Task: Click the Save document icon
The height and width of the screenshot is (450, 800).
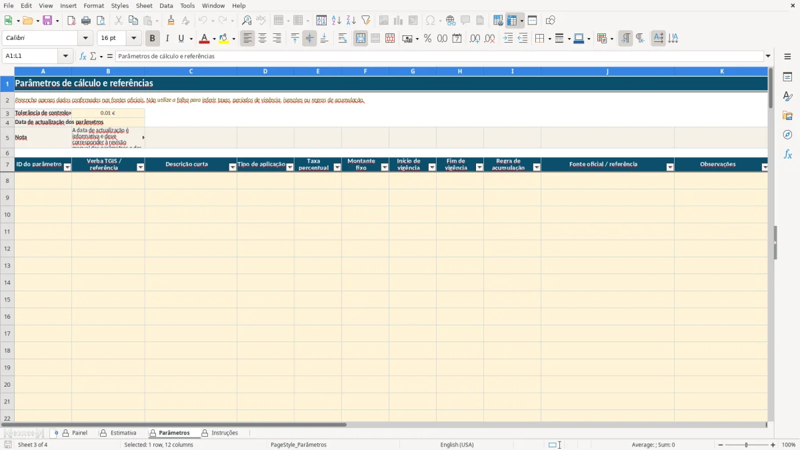Action: click(47, 21)
